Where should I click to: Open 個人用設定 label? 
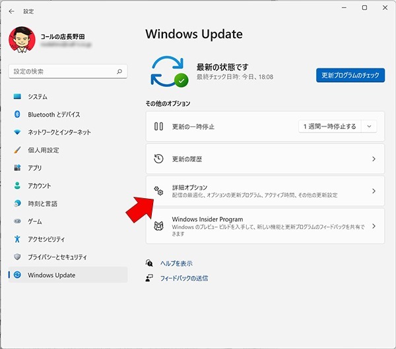tap(44, 150)
